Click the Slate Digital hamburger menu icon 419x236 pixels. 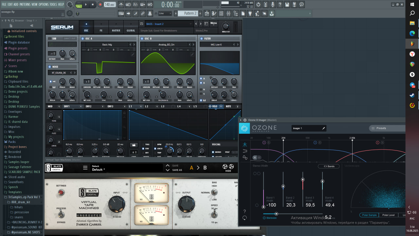[x=85, y=168]
